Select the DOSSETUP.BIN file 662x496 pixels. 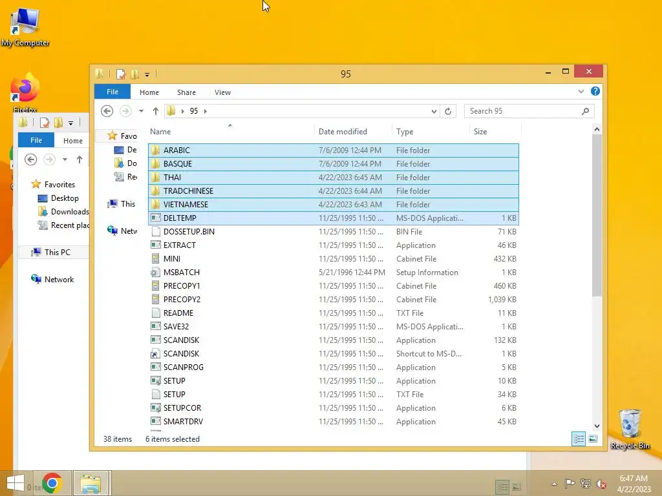click(x=334, y=232)
